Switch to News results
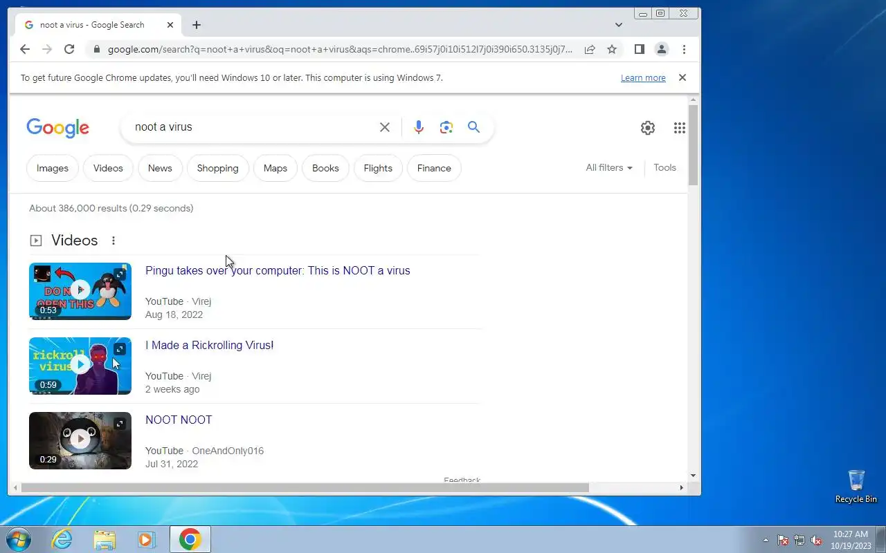This screenshot has height=553, width=886. click(160, 168)
